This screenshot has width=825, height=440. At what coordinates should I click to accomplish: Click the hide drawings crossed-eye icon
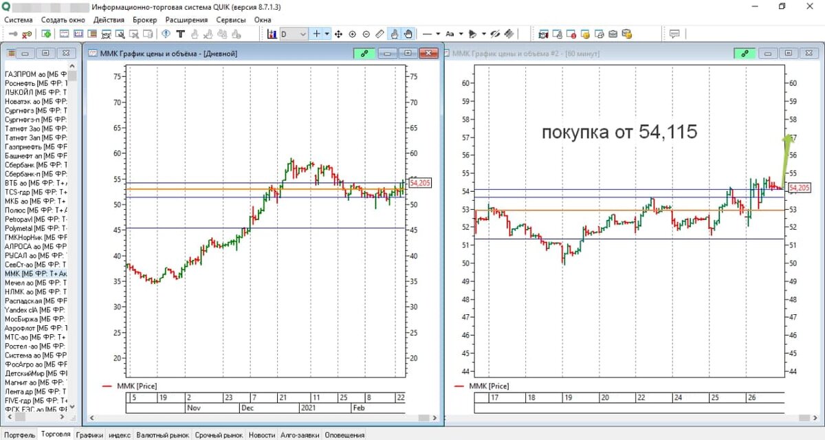click(495, 34)
